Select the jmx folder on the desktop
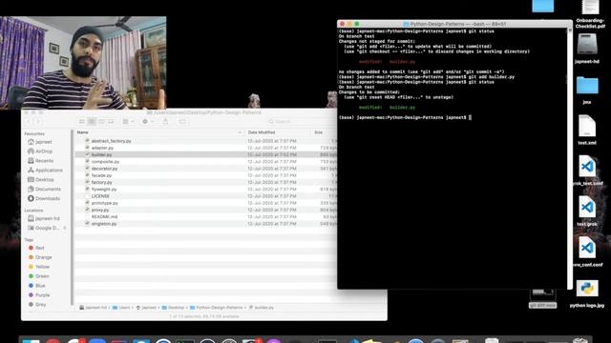The height and width of the screenshot is (343, 611). pyautogui.click(x=587, y=90)
